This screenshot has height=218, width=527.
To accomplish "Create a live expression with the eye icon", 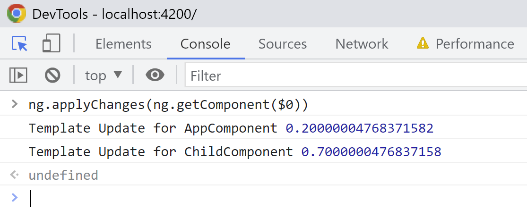I will [x=155, y=75].
